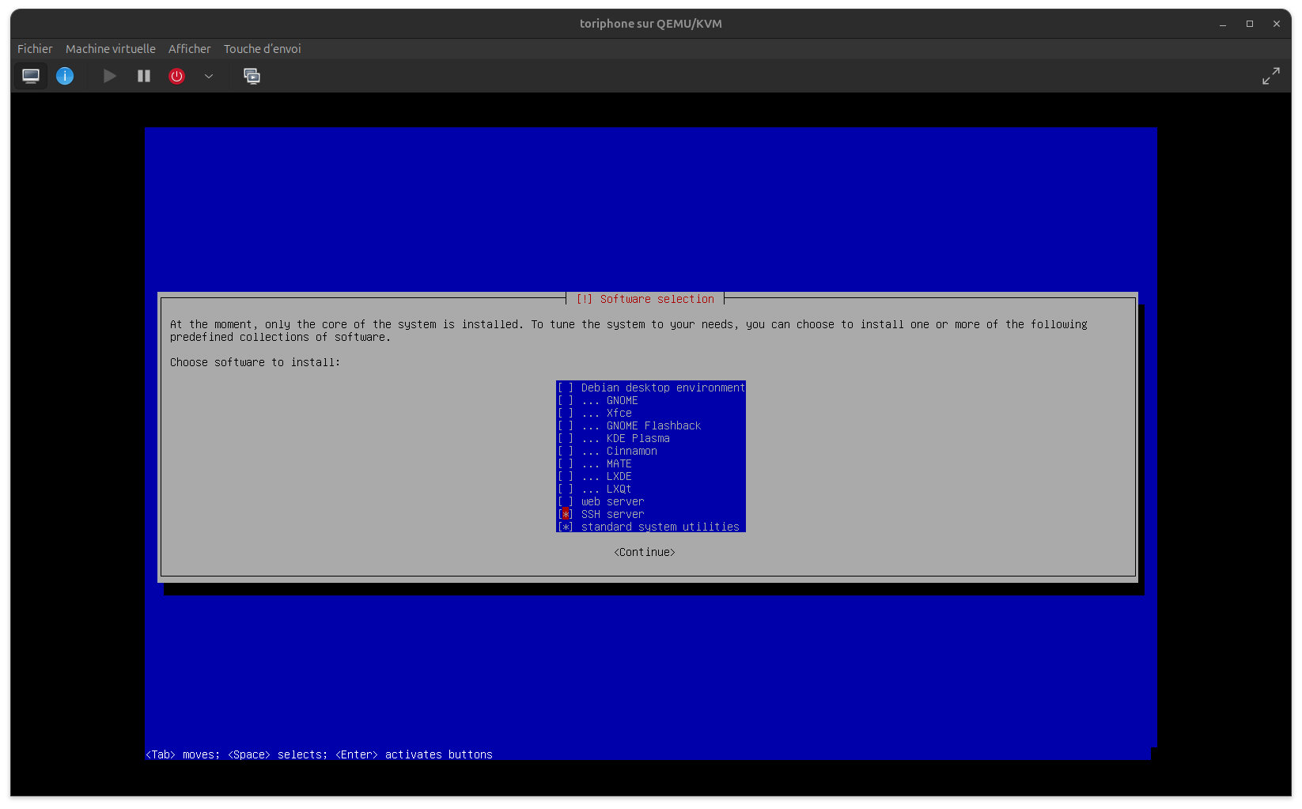The width and height of the screenshot is (1302, 809).
Task: Show virtual hardware details info icon
Action: (x=65, y=76)
